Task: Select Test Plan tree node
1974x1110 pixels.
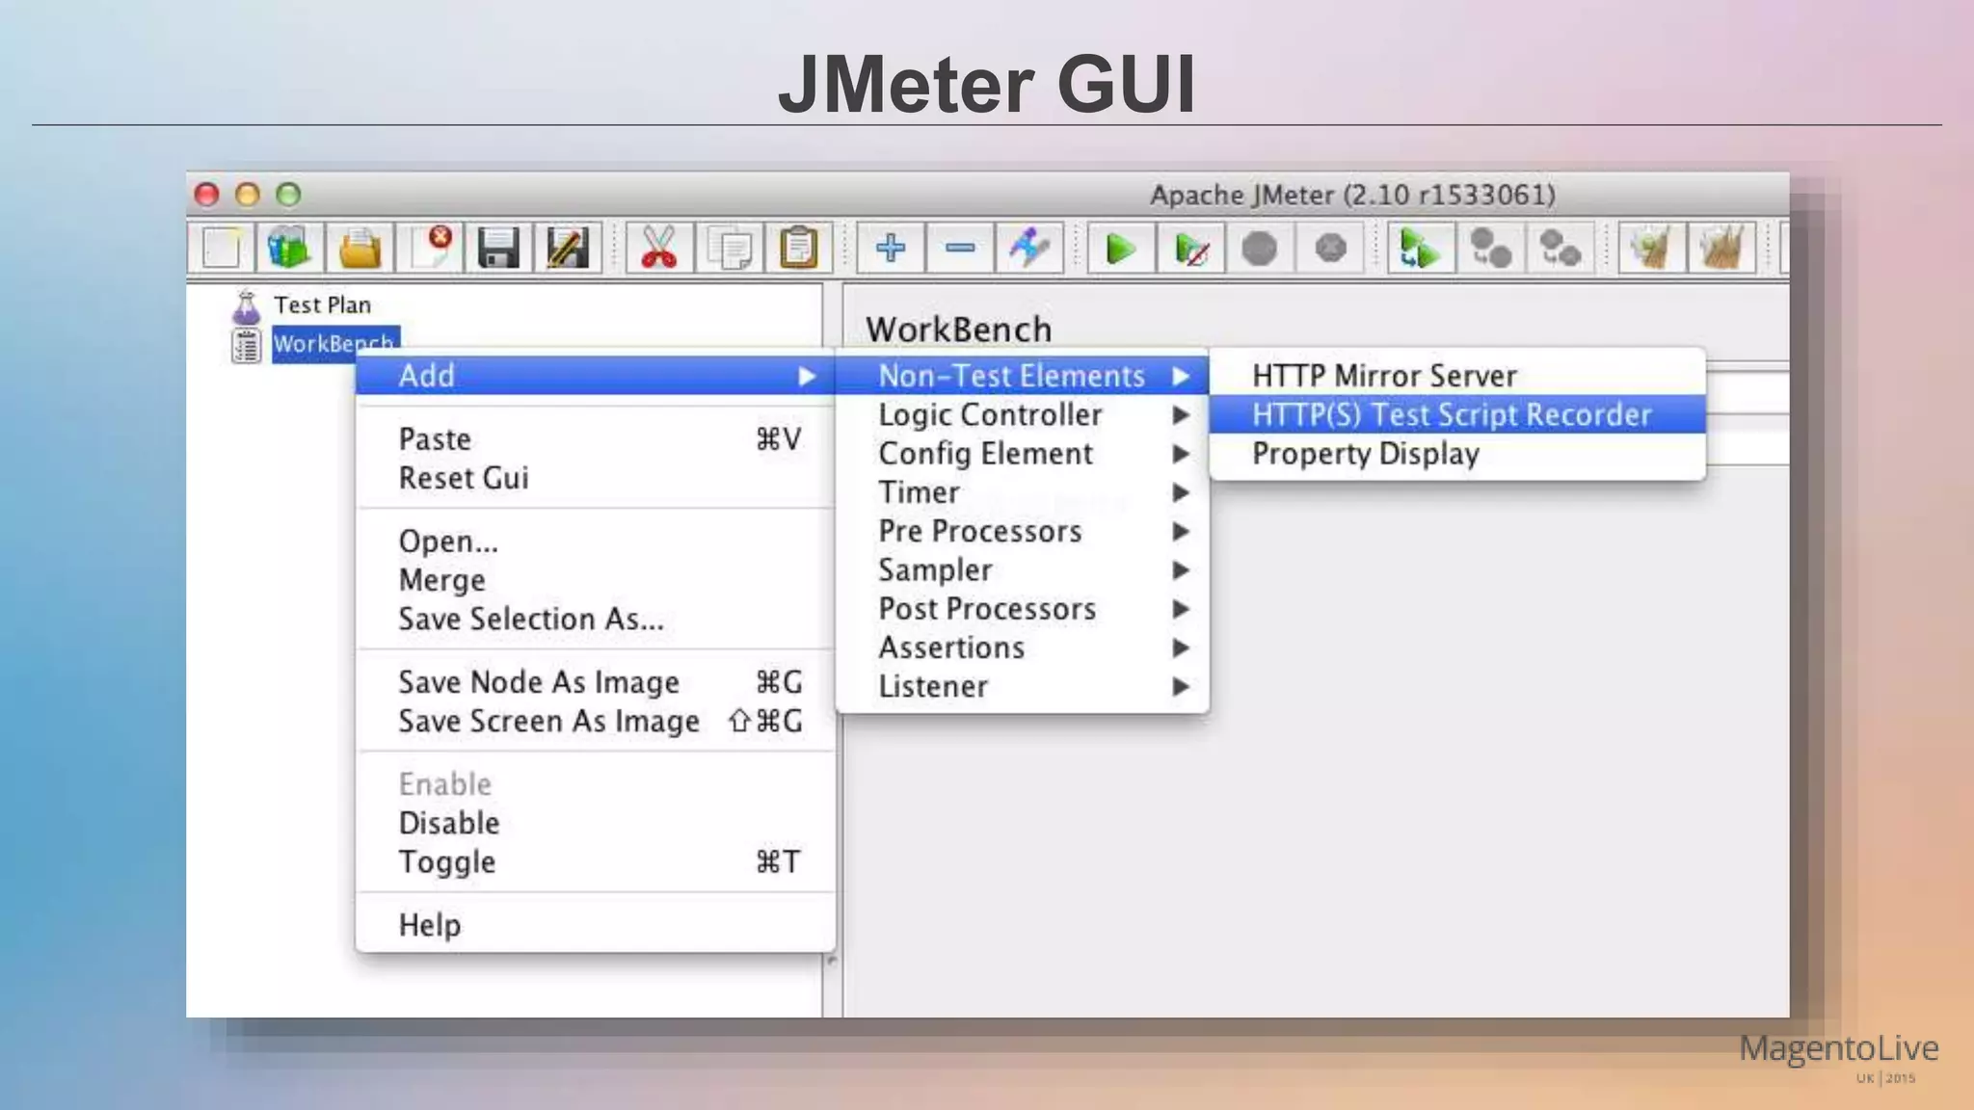Action: coord(322,305)
